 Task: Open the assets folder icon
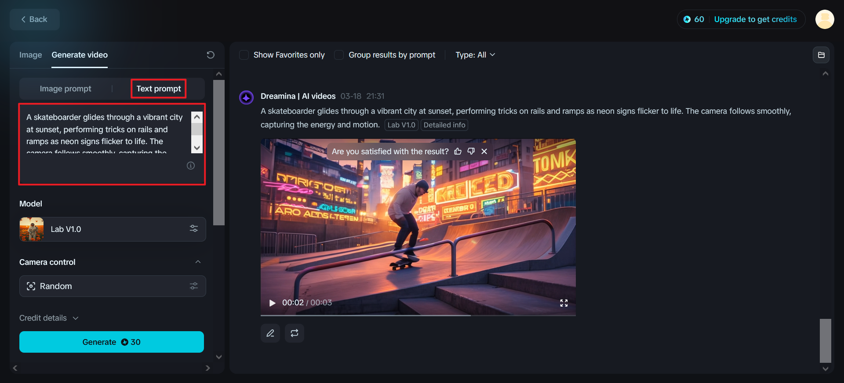[x=821, y=55]
